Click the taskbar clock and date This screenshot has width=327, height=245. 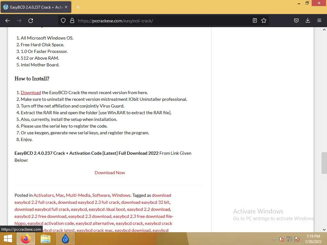coord(313,239)
